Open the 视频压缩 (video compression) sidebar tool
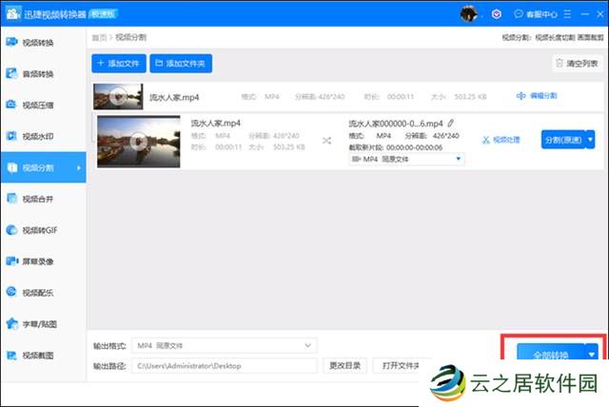Screen dimensions: 609x407 pos(38,106)
